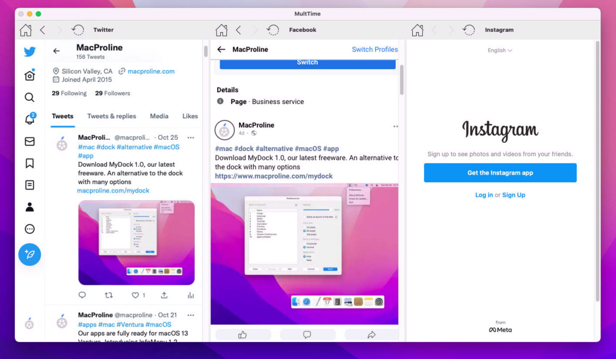View the 29 Following list

[x=69, y=93]
